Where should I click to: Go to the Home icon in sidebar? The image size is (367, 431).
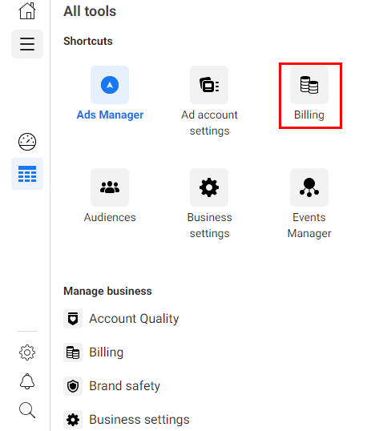coord(27,11)
